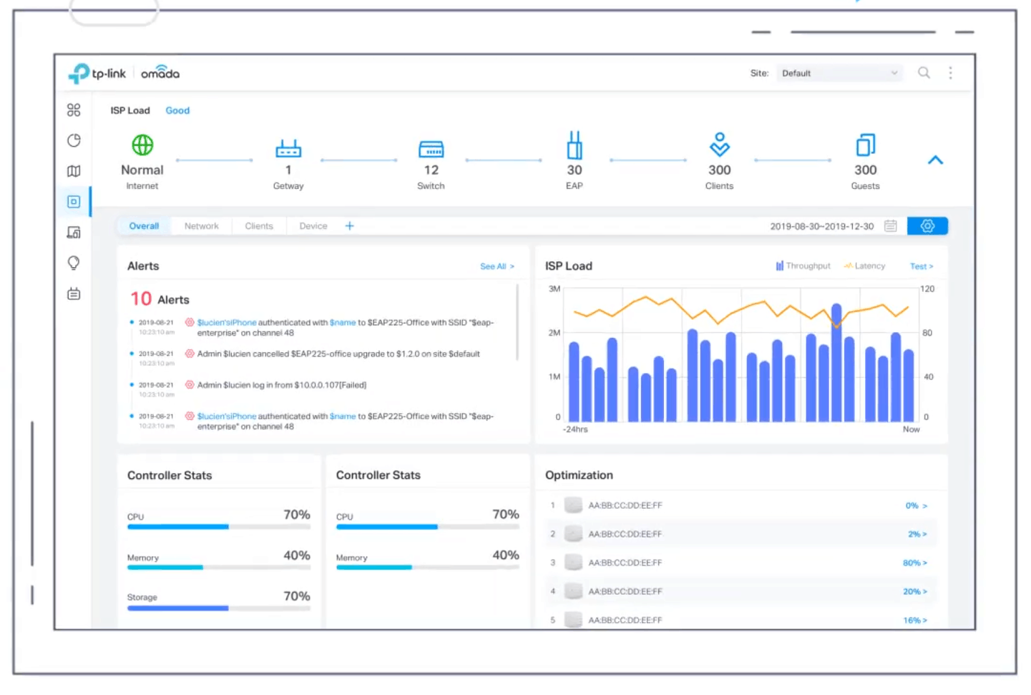Screen dimensions: 1031x695
Task: Open the dashboard grid icon in sidebar
Action: coord(74,110)
